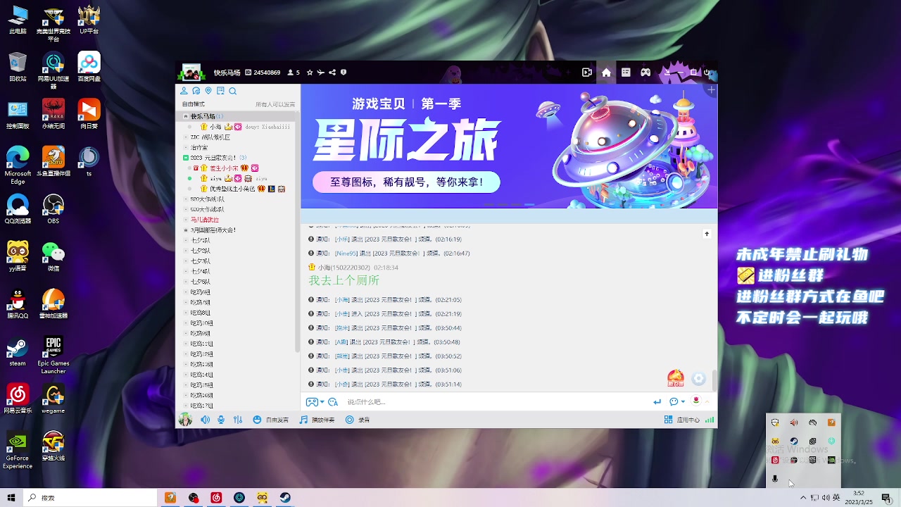Start 录音 voice recording
Viewport: 901px width, 507px height.
click(357, 419)
